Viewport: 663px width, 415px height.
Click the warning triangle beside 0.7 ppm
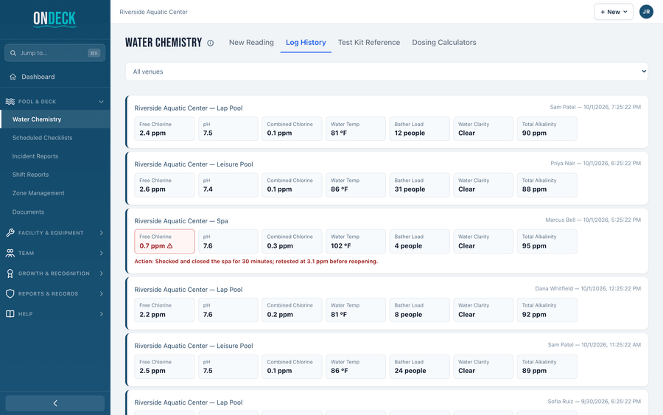click(x=170, y=245)
